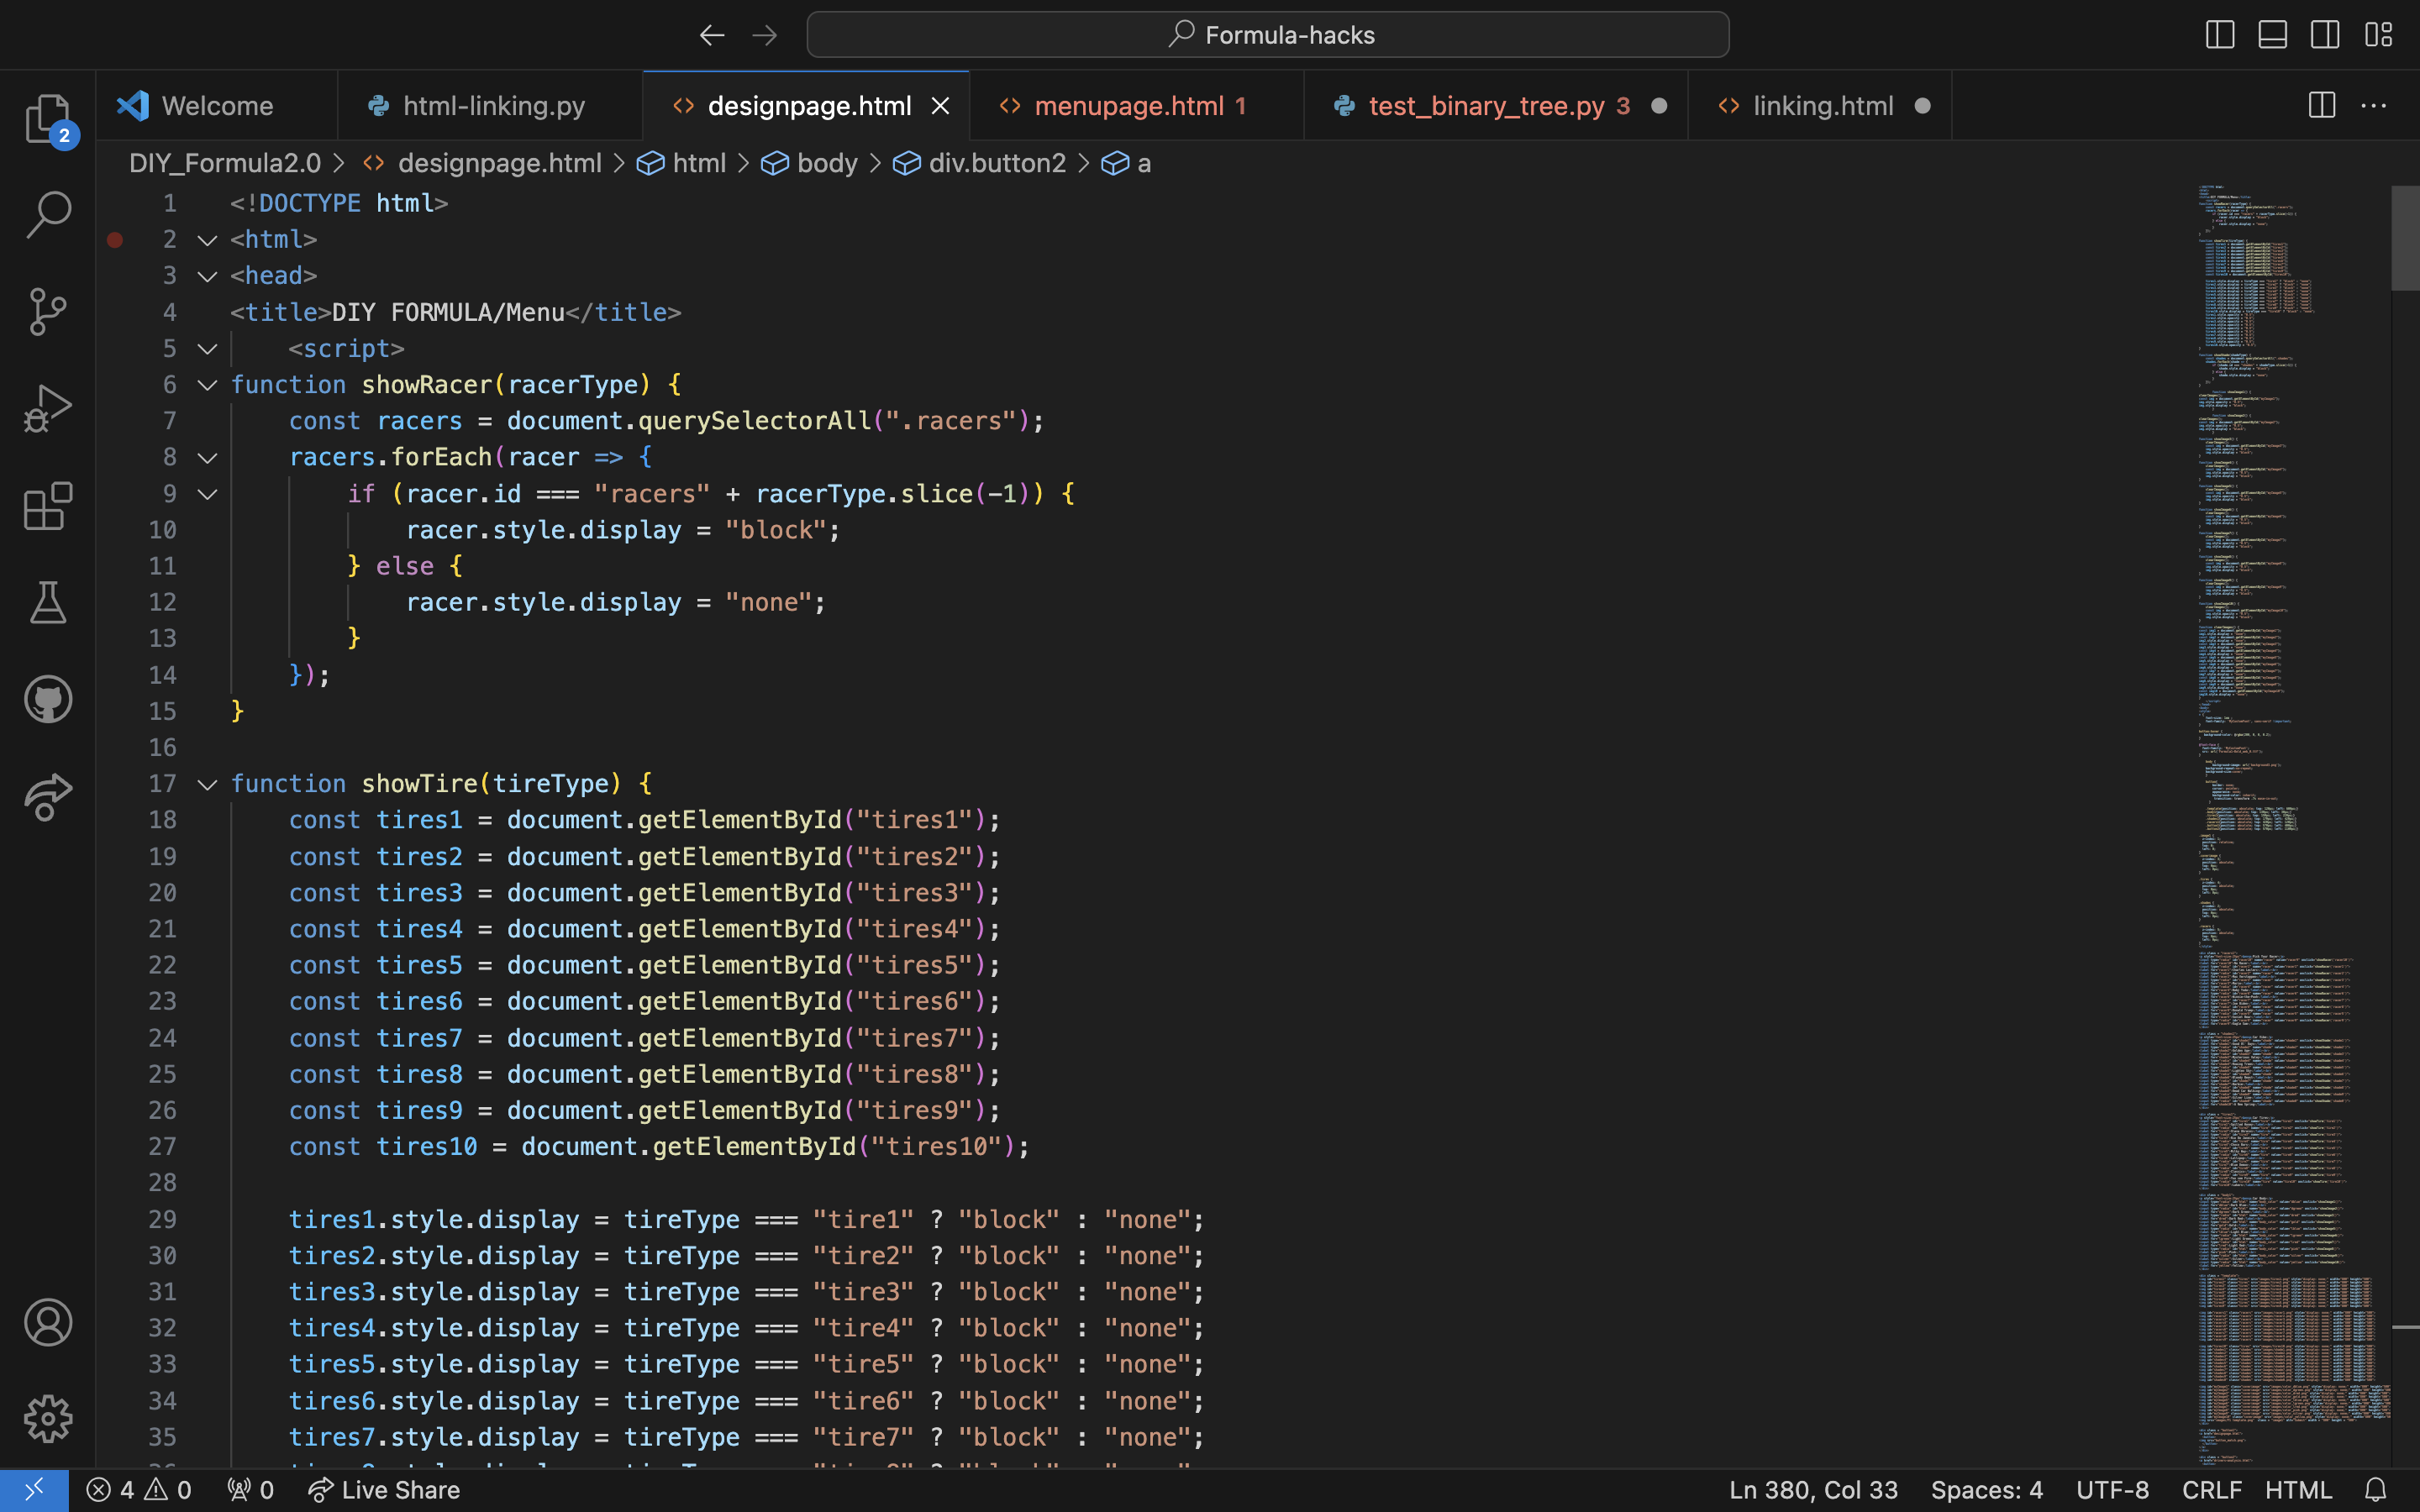The image size is (2420, 1512).
Task: Toggle the bottom panel layout button
Action: coord(2272,35)
